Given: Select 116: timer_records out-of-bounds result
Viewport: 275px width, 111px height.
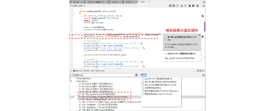Looking at the screenshot, I should pyautogui.click(x=111, y=102).
